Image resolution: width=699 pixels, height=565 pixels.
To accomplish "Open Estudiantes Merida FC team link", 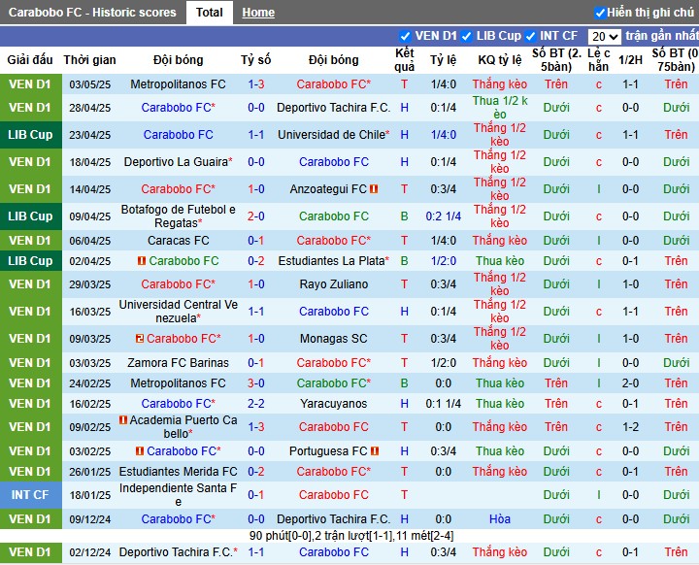I will pyautogui.click(x=178, y=472).
